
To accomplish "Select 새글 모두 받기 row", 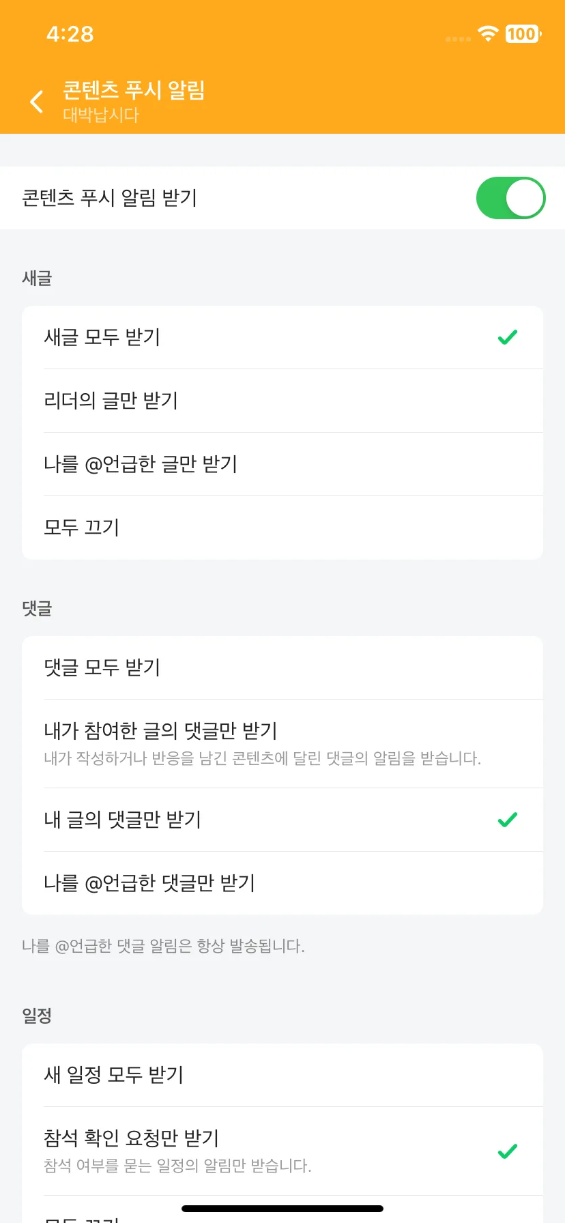I will point(282,337).
